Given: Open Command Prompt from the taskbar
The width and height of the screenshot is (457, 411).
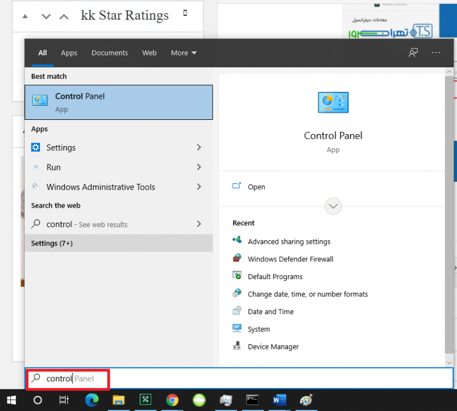Looking at the screenshot, I should [x=252, y=400].
